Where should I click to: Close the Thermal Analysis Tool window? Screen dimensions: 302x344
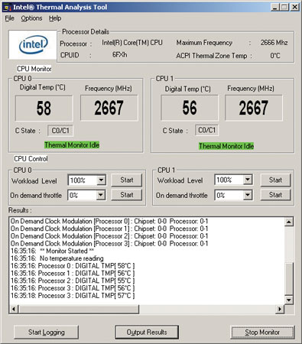coord(294,7)
